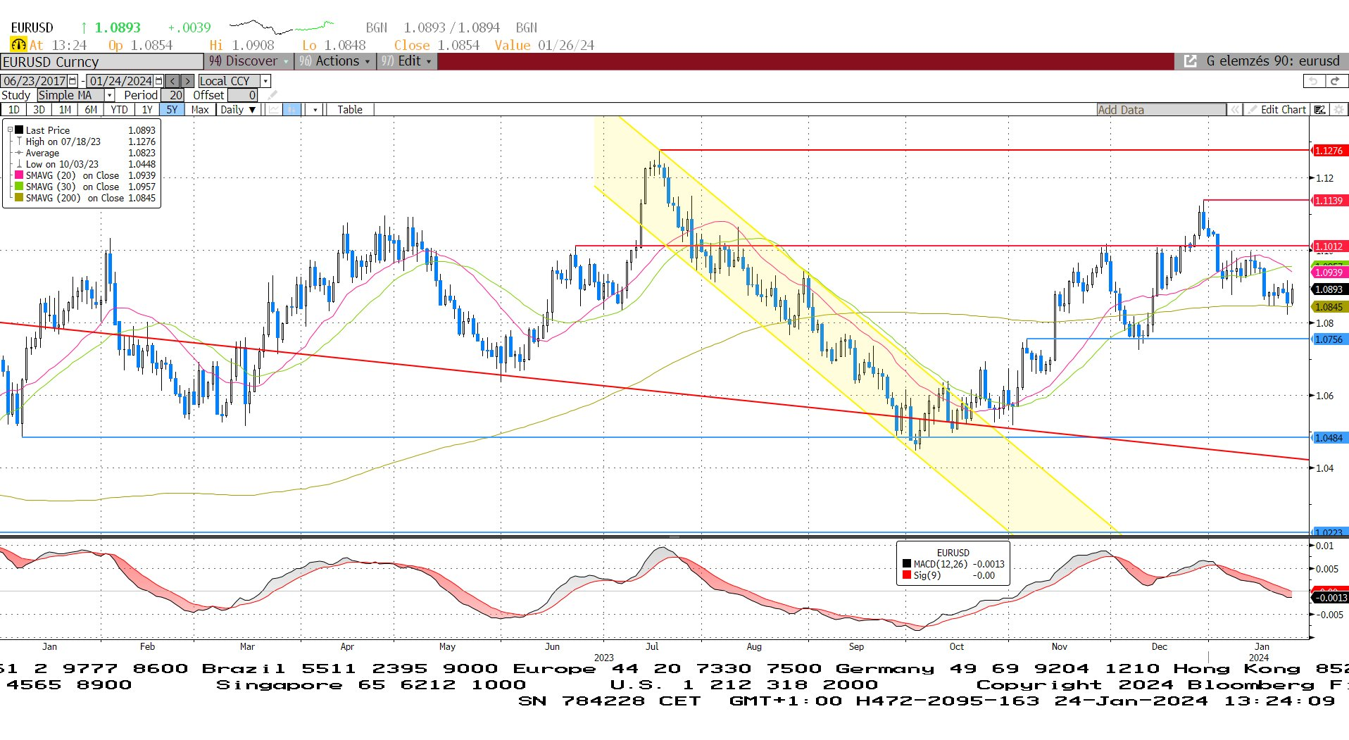Collapse the Last Price legend tree
Viewport: 1349px width, 740px height.
click(x=10, y=130)
